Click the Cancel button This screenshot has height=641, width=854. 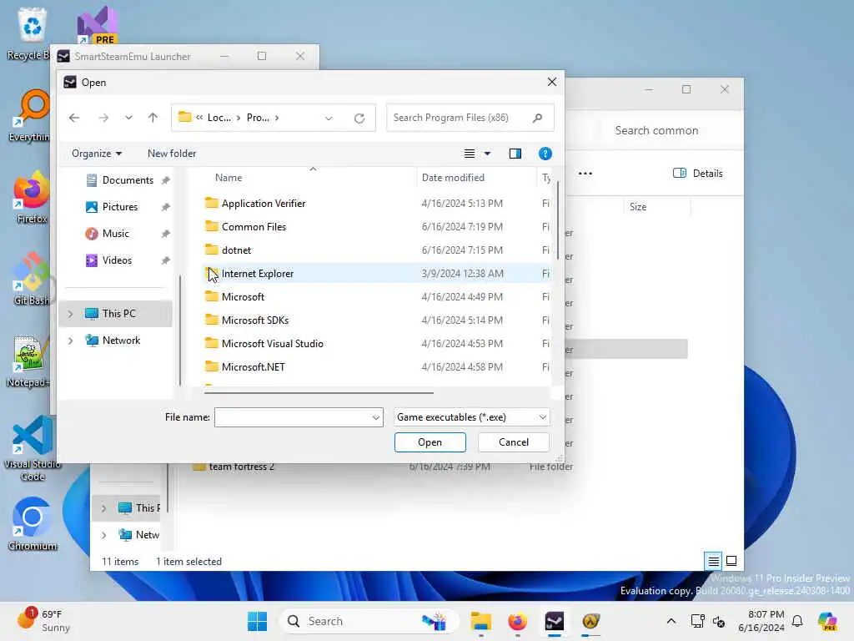pyautogui.click(x=514, y=442)
